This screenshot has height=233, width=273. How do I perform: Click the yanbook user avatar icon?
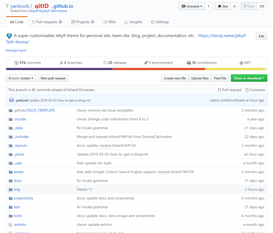click(x=11, y=100)
